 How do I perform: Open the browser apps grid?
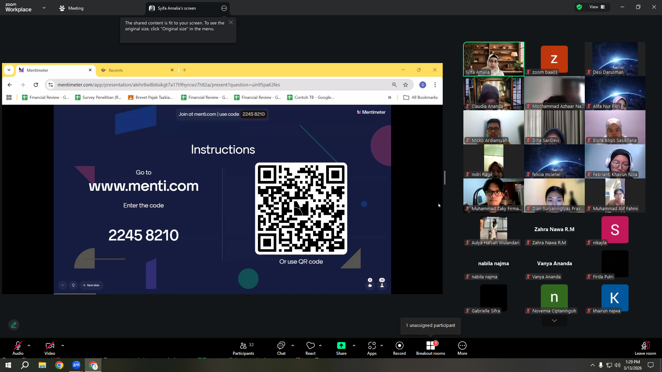(9, 97)
